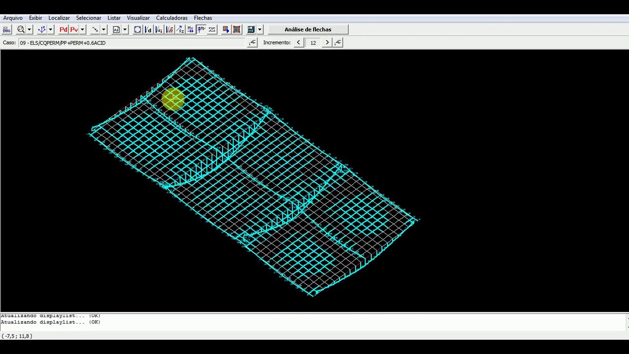The height and width of the screenshot is (354, 629).
Task: Open the Flechas menu
Action: 203,18
